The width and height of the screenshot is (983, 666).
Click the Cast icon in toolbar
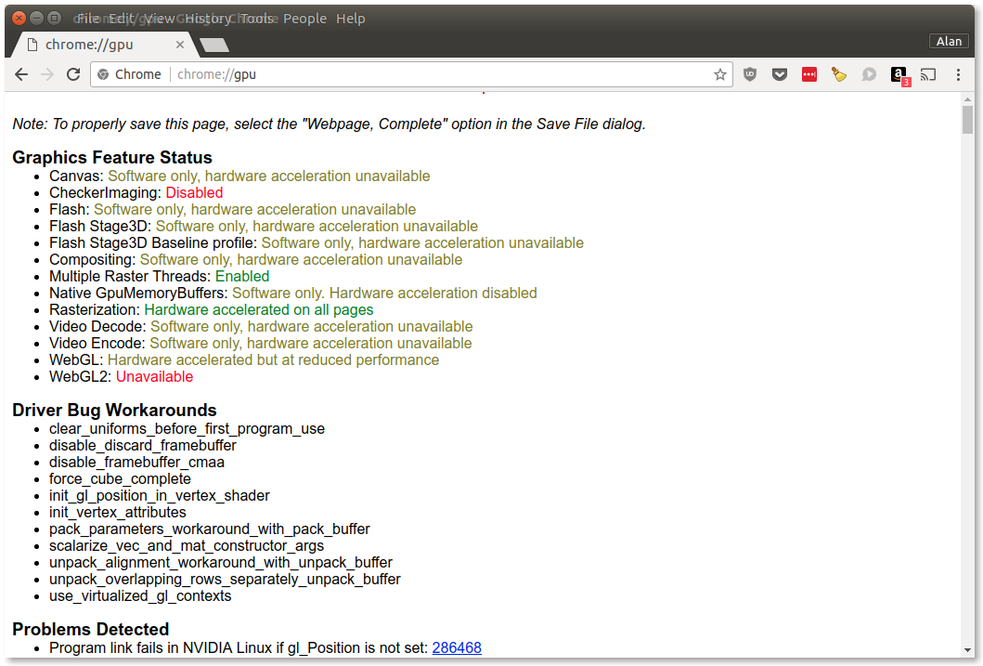coord(928,74)
